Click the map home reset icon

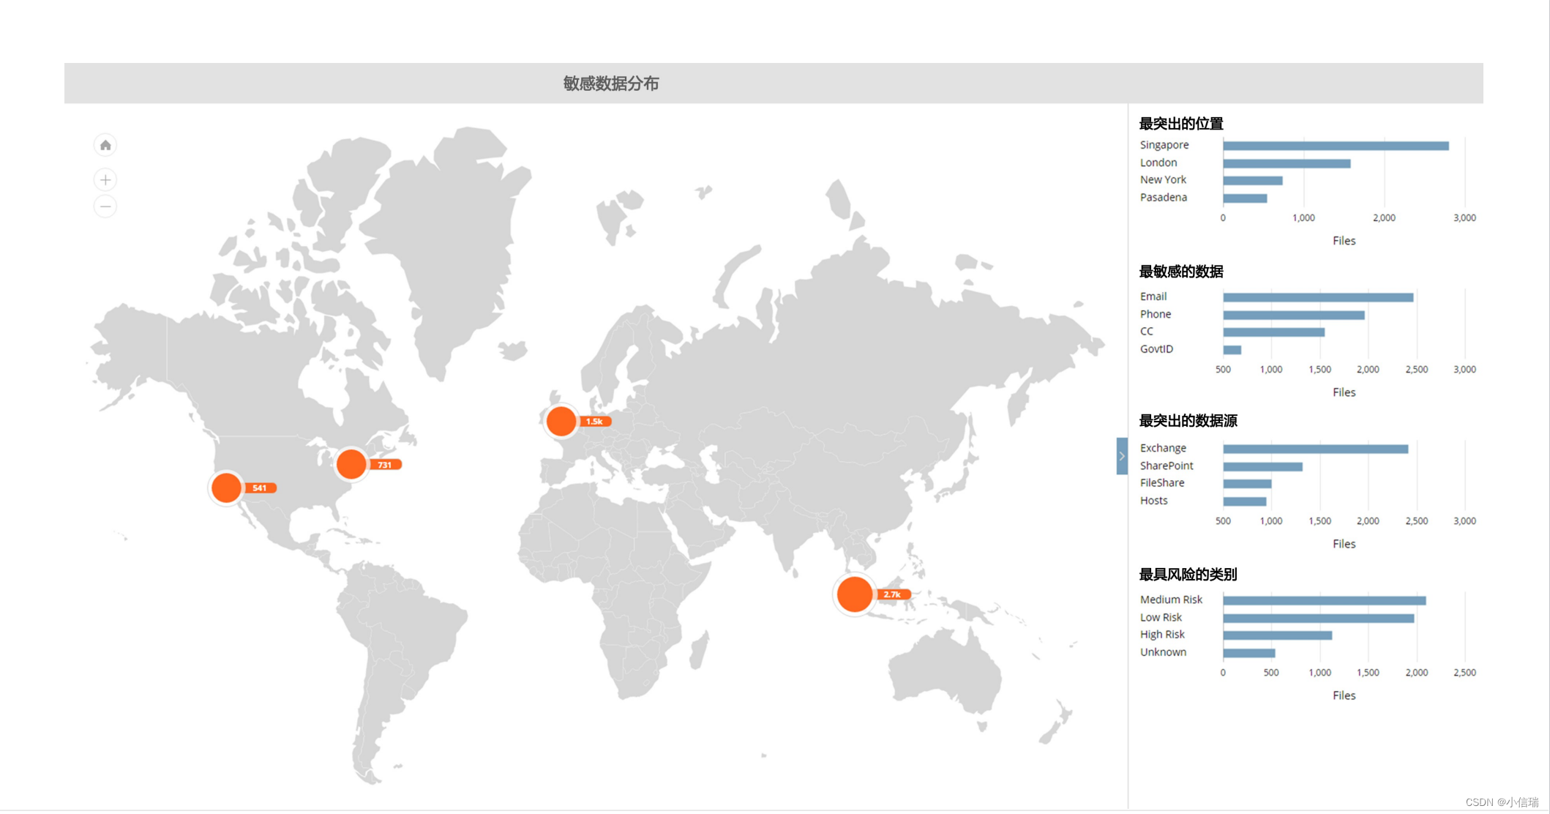pos(105,145)
